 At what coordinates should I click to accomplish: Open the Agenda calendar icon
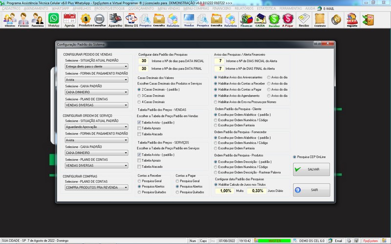coord(69,20)
